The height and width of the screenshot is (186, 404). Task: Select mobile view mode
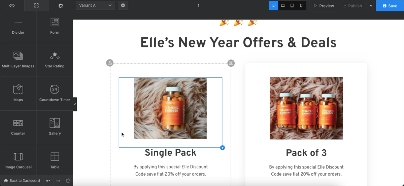click(x=301, y=5)
